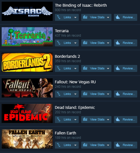Click thumbs-up icon for Fallout: New Vegas RU
This screenshot has width=140, height=153.
tap(118, 94)
